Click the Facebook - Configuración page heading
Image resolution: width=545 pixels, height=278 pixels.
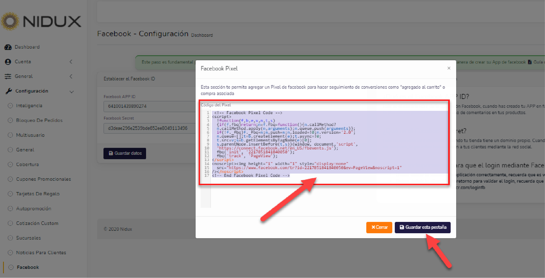pyautogui.click(x=143, y=34)
